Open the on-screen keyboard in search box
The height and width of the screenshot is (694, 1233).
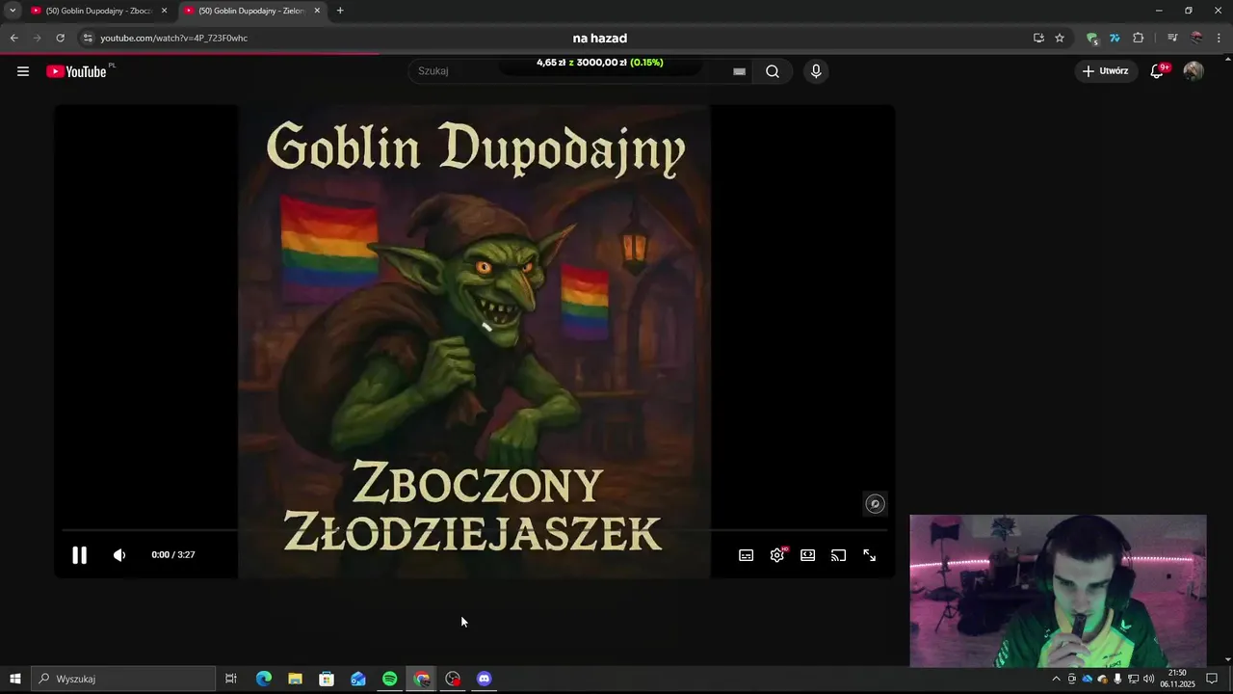pos(739,71)
